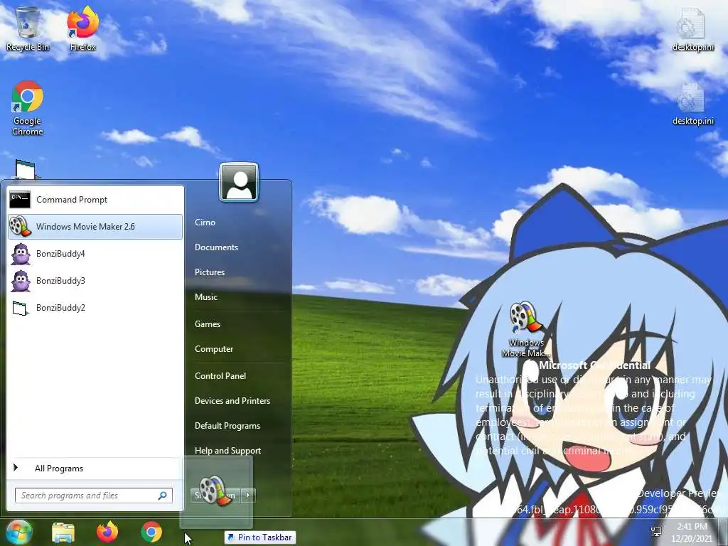Open the taskbar clock and date
The width and height of the screenshot is (728, 546).
pyautogui.click(x=691, y=532)
